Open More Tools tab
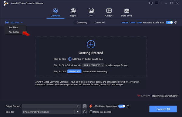Viewport: 182px width, 117px height. [126, 13]
